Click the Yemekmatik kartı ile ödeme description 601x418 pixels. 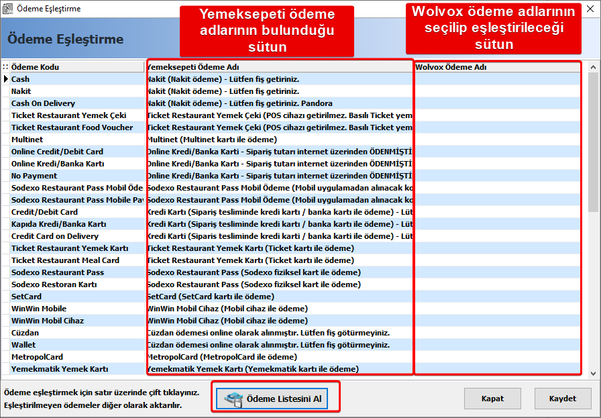[279, 369]
